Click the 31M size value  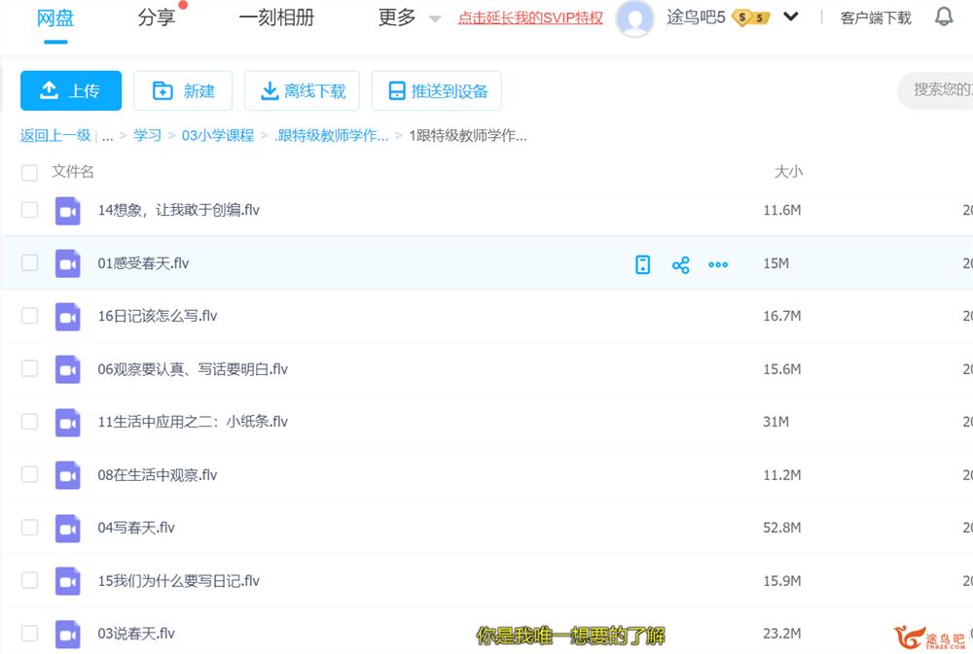(x=775, y=422)
